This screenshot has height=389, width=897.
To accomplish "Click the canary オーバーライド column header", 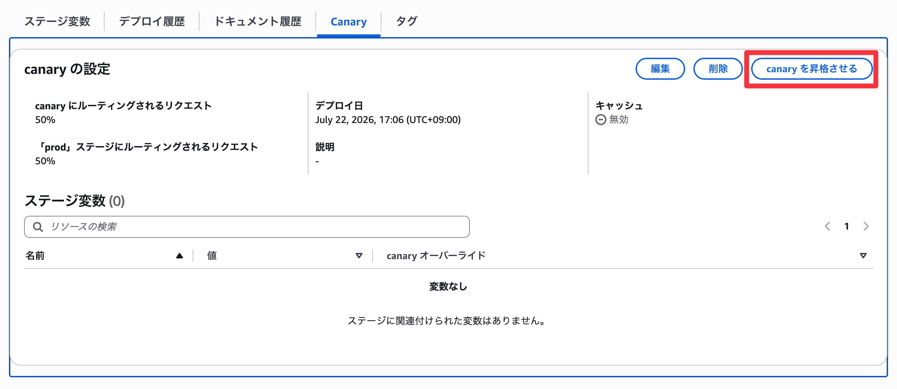I will pos(436,256).
